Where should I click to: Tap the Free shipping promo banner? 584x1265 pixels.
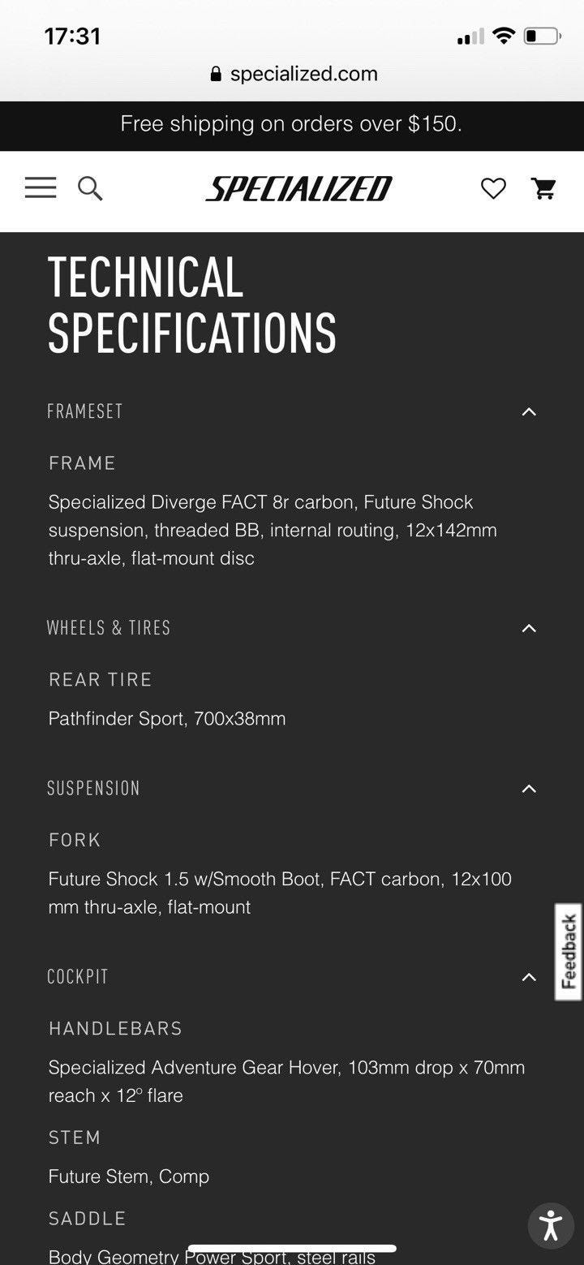click(x=292, y=124)
